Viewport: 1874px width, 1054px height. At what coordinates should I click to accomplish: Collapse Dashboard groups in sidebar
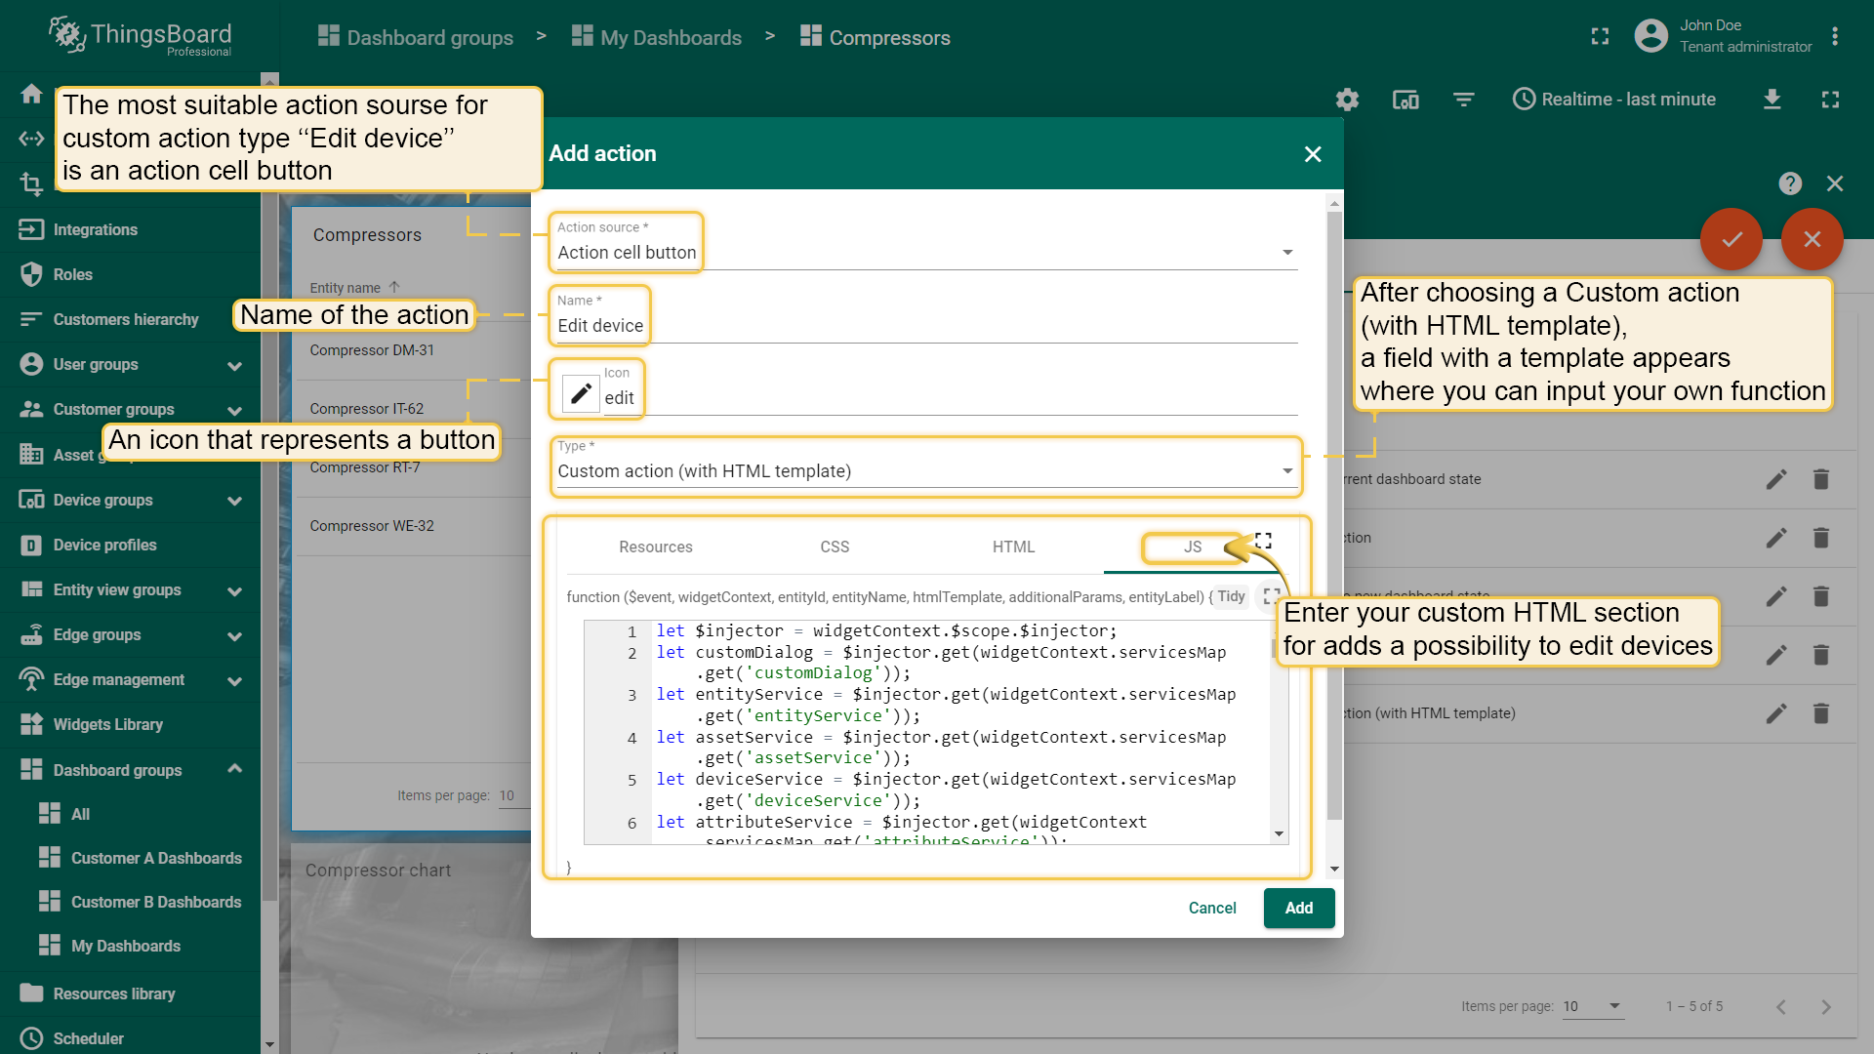pos(234,769)
